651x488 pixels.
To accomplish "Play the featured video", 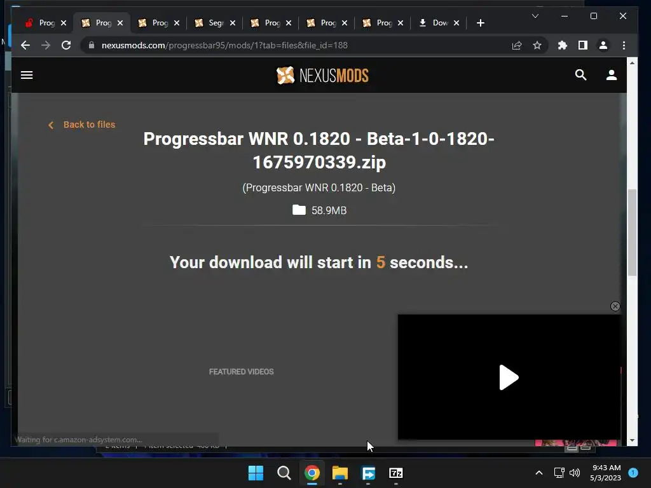I will (509, 377).
